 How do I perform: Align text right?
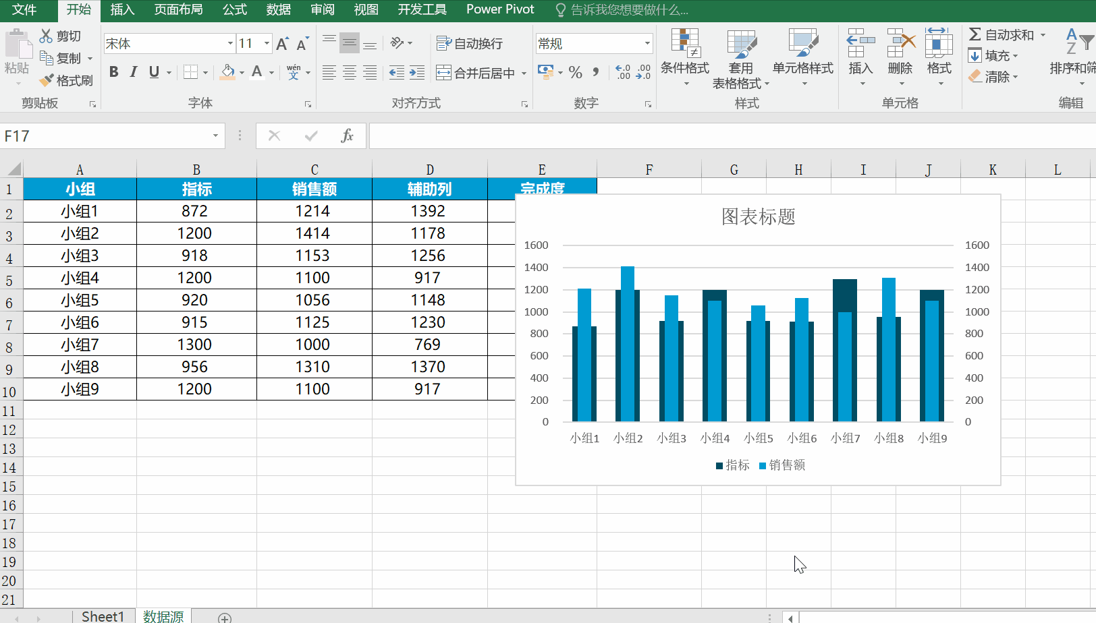coord(370,73)
